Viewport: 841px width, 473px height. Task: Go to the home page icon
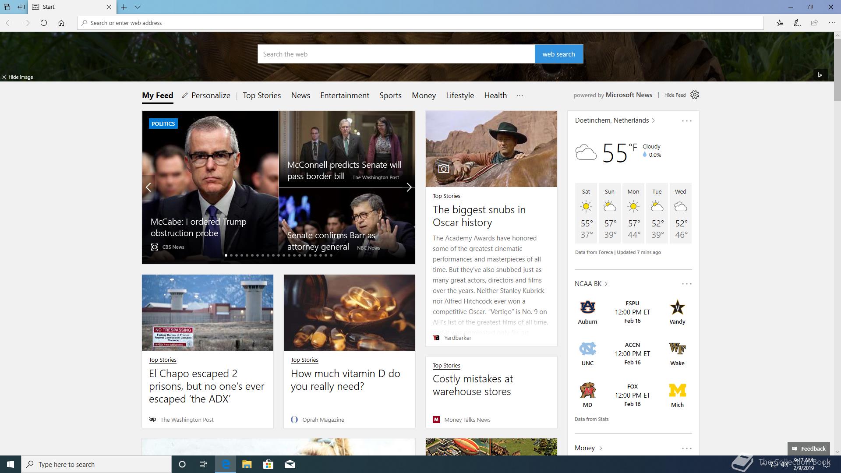coord(61,23)
